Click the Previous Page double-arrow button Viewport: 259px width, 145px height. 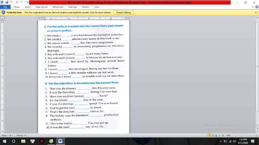tap(257, 128)
